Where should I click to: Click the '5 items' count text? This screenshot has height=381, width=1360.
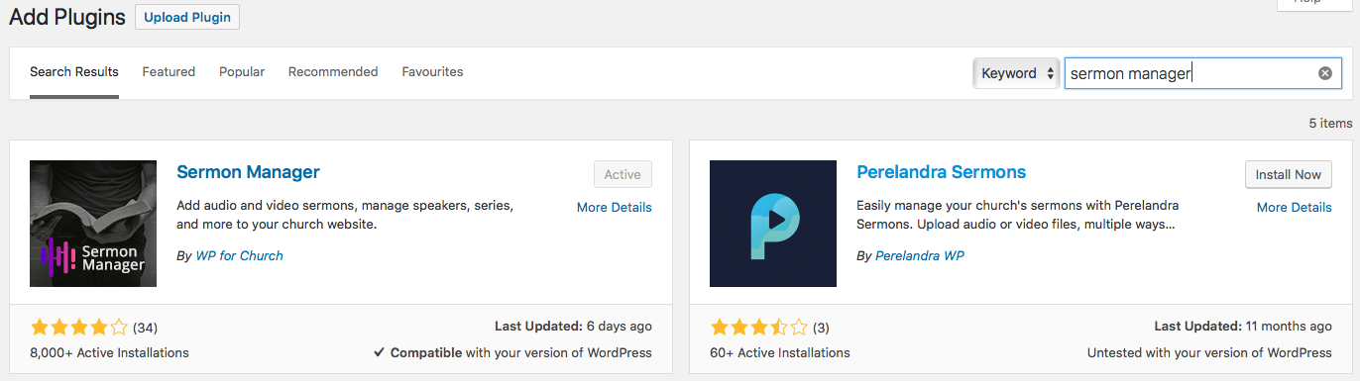tap(1330, 124)
